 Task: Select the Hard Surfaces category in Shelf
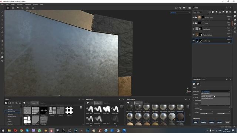[x=12, y=117]
